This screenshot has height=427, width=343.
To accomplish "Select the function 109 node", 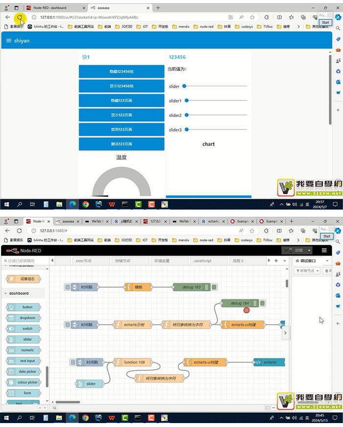I will [133, 362].
